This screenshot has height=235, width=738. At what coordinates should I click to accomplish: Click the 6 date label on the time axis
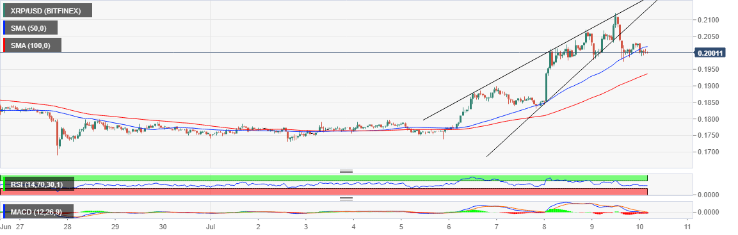click(x=449, y=227)
